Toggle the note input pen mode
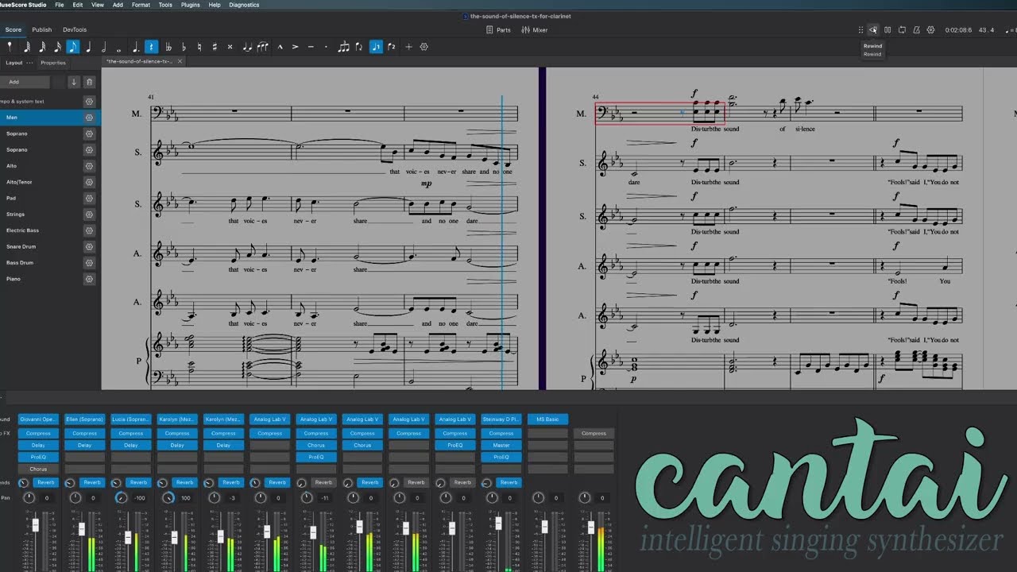 click(10, 47)
